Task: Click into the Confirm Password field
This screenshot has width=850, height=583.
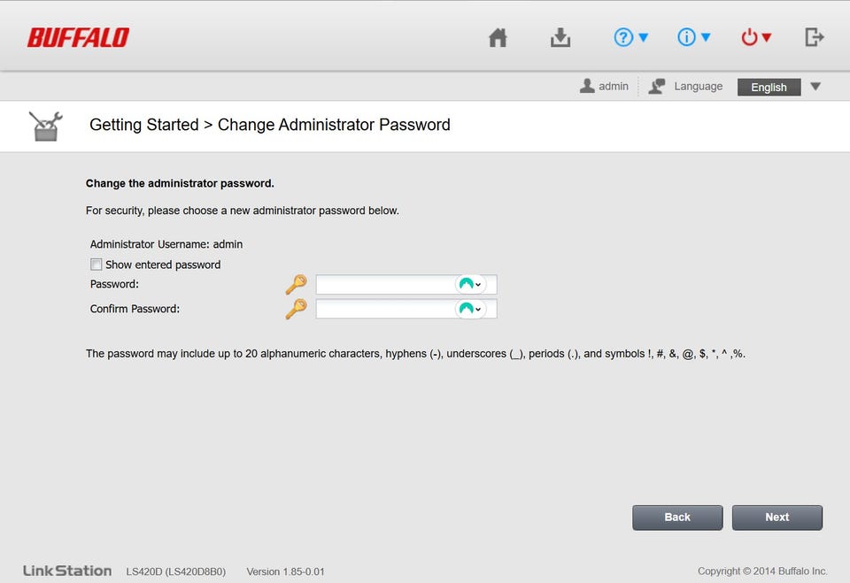Action: (x=385, y=310)
